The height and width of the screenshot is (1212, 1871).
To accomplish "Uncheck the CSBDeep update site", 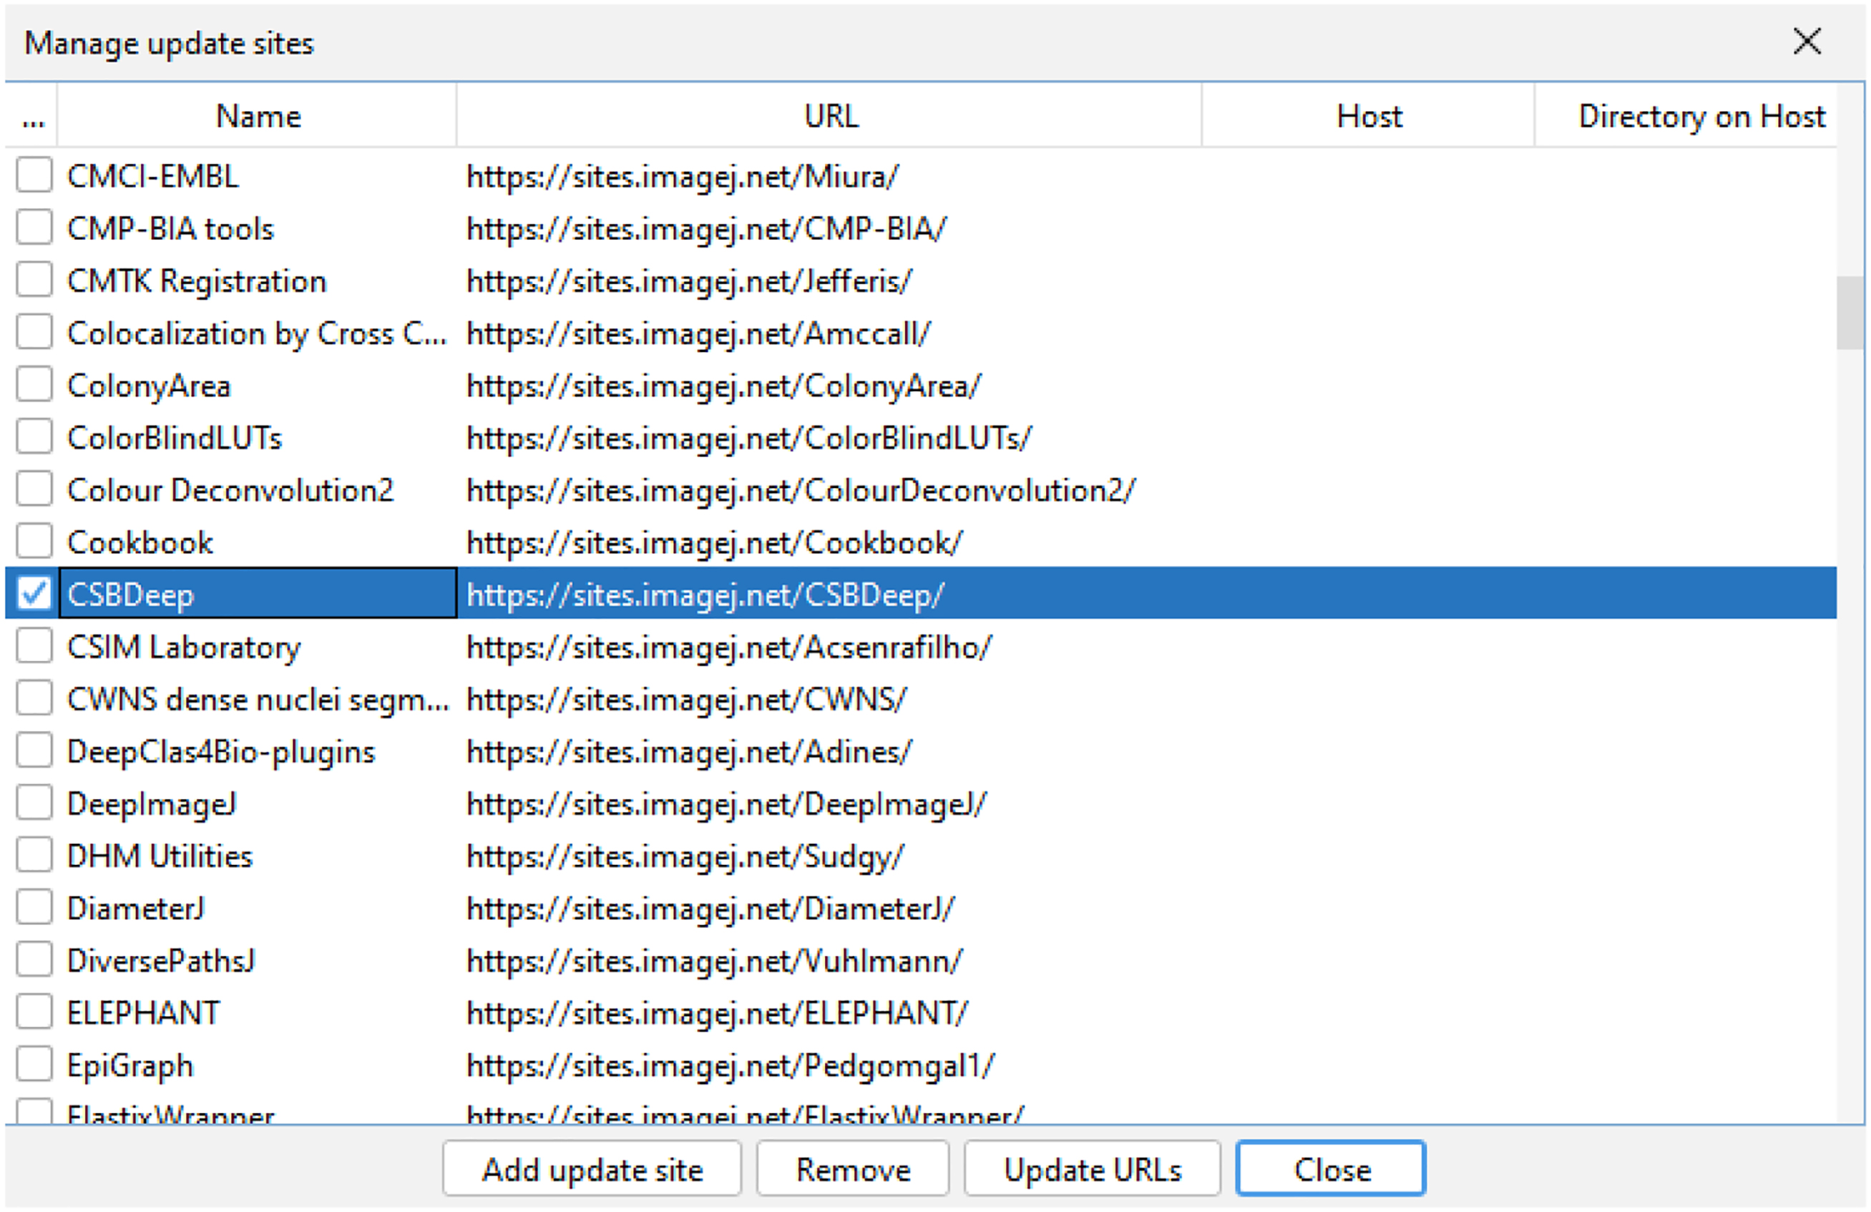I will 34,593.
